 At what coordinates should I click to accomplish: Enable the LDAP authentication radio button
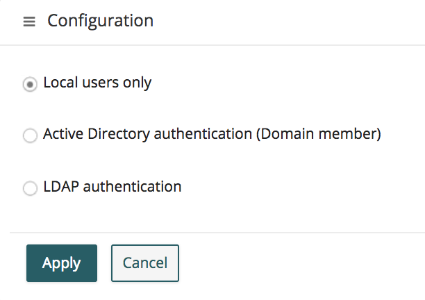tap(30, 188)
